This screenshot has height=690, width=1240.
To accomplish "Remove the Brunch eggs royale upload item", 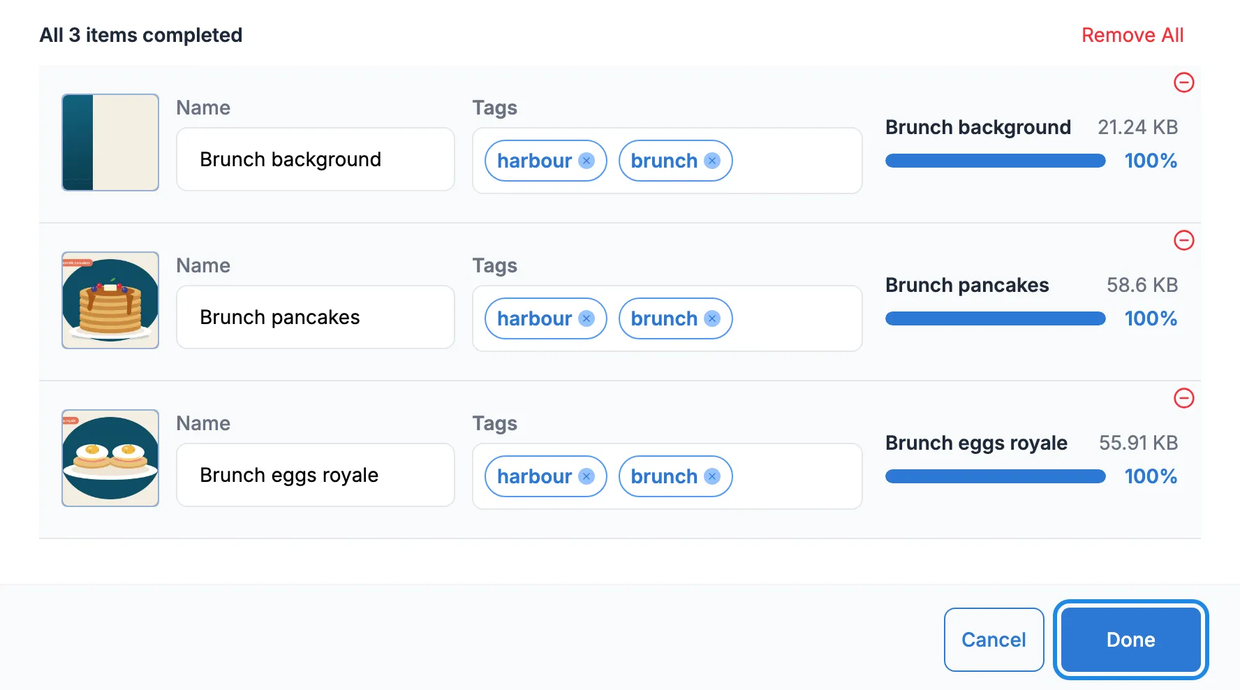I will pos(1183,398).
